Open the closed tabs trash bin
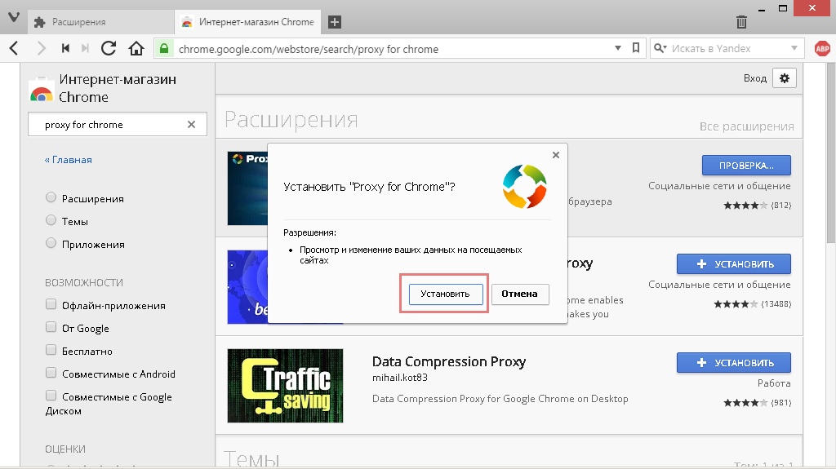836x469 pixels. pyautogui.click(x=741, y=22)
